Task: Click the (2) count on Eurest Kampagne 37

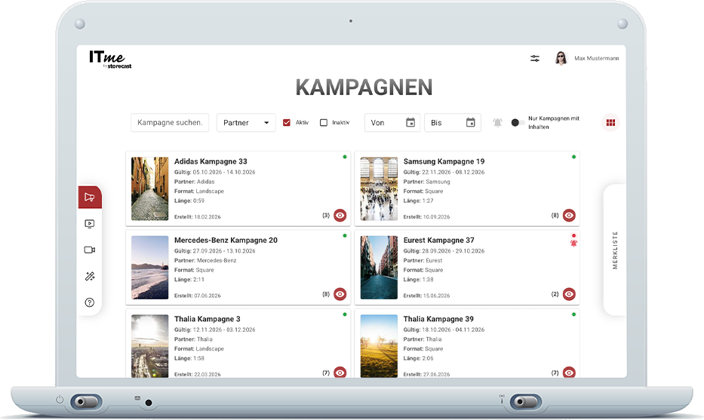Action: point(555,294)
